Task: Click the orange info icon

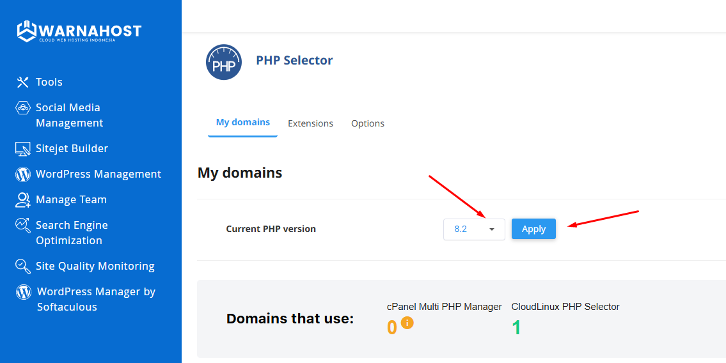Action: tap(407, 323)
